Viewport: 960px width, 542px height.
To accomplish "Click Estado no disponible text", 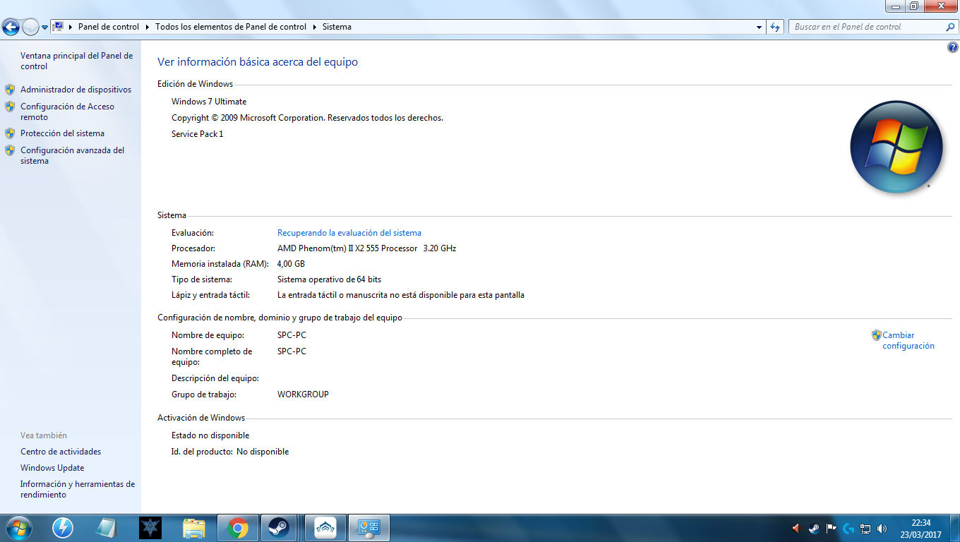I will 210,435.
